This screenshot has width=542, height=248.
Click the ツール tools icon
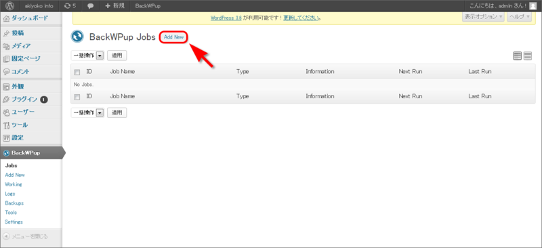click(6, 125)
